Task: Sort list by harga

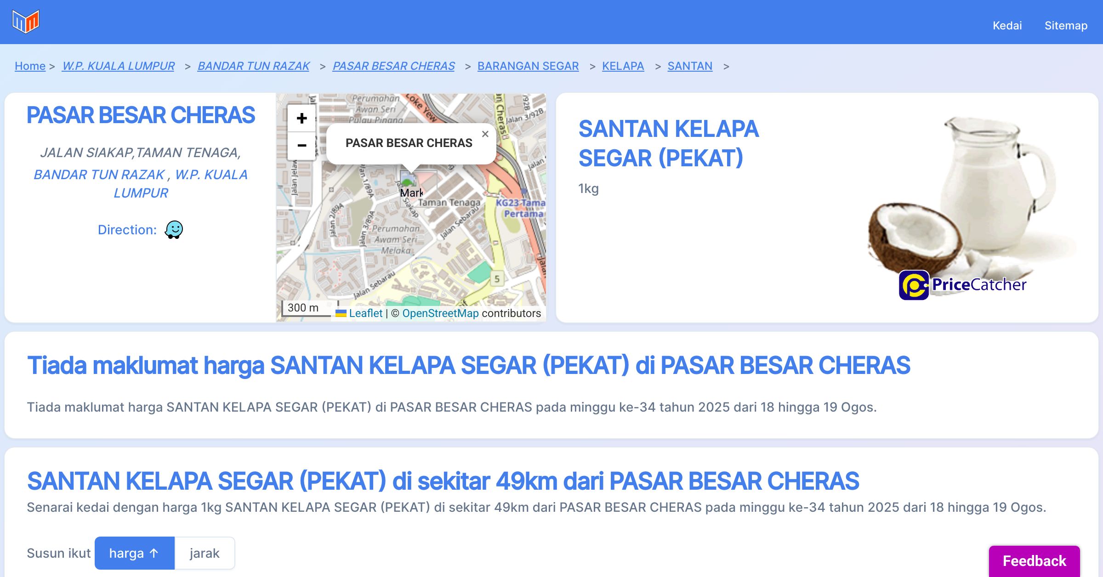Action: click(135, 553)
